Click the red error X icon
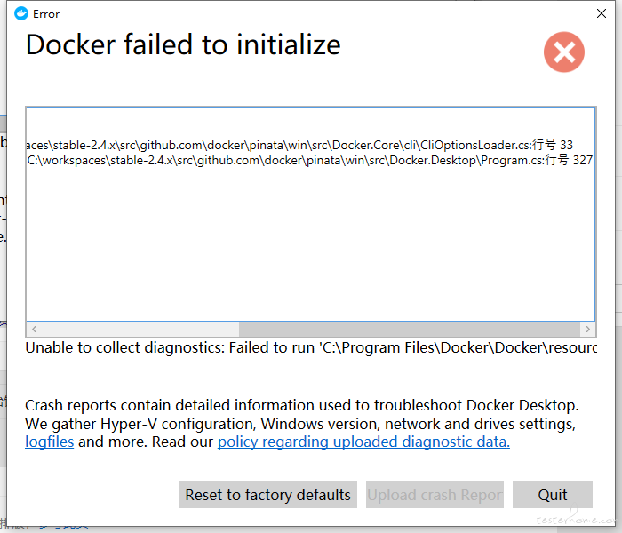Viewport: 622px width, 533px height. (563, 52)
